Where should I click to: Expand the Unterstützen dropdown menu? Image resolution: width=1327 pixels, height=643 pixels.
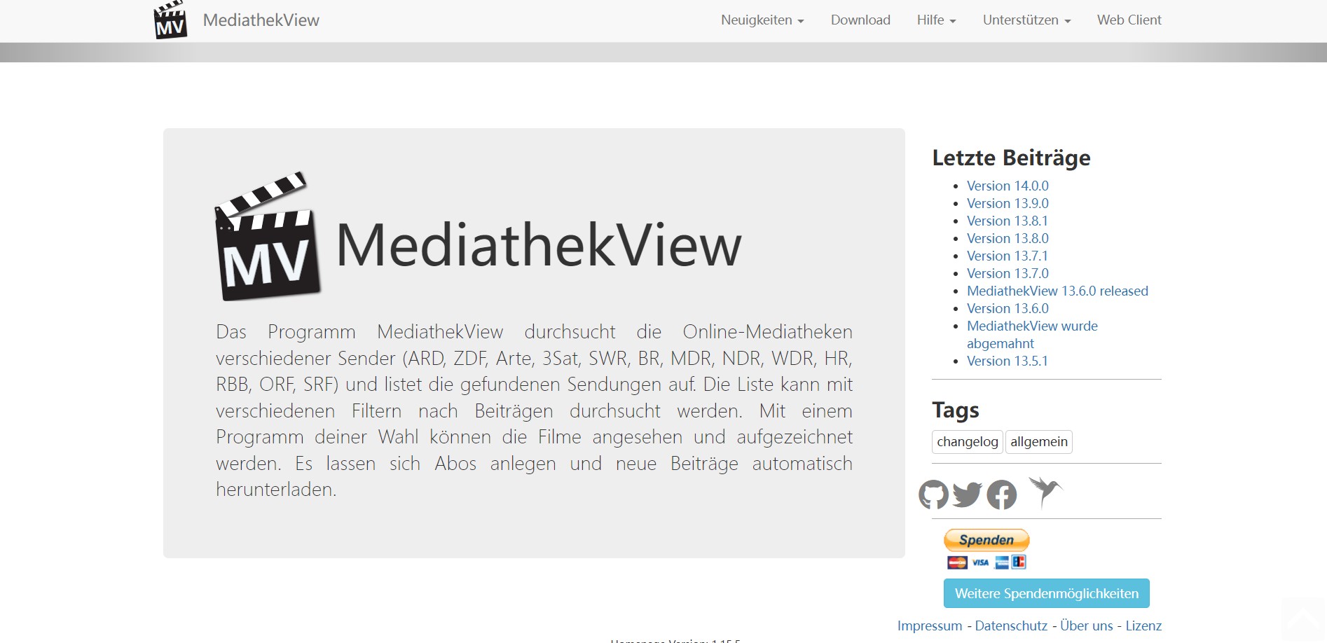point(1026,20)
